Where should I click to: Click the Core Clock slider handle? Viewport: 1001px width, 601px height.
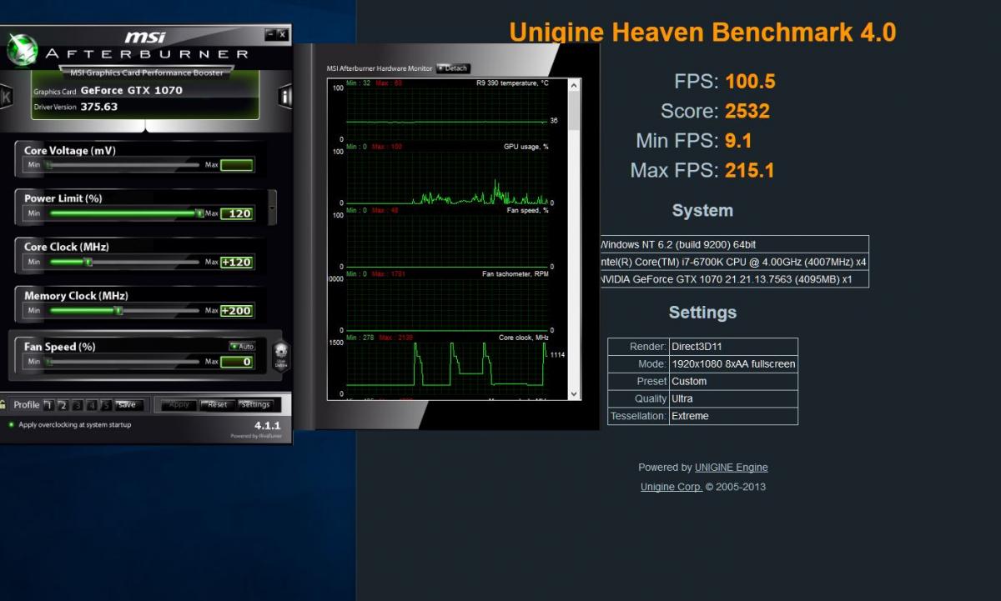pyautogui.click(x=88, y=262)
